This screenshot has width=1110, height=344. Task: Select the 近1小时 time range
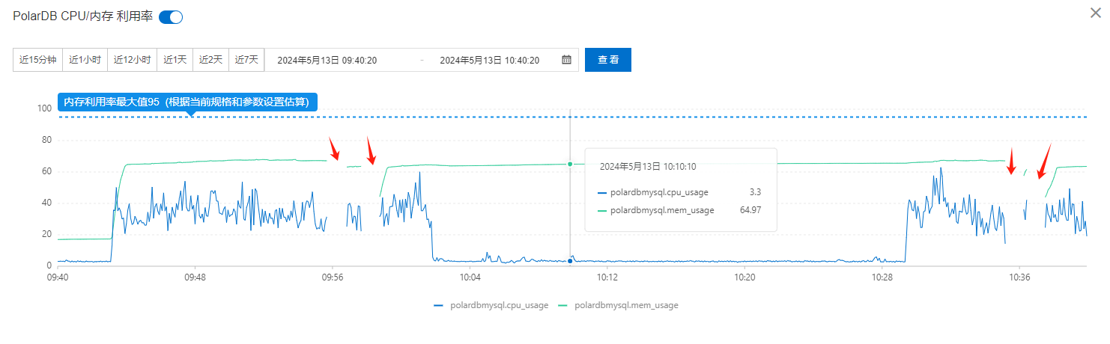coord(85,60)
